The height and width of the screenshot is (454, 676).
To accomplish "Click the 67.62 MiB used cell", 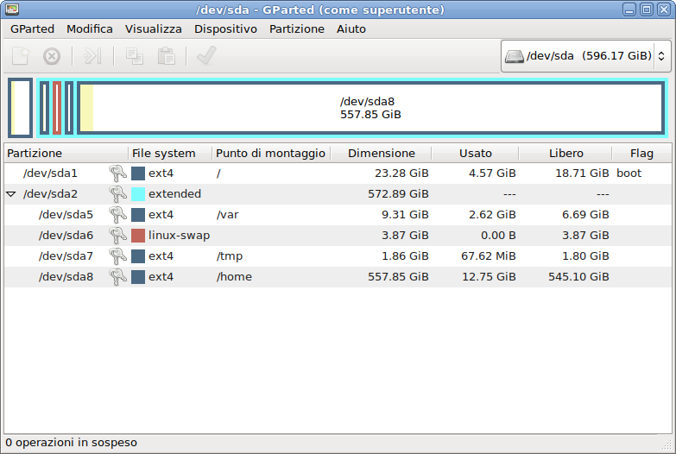I will [x=489, y=256].
